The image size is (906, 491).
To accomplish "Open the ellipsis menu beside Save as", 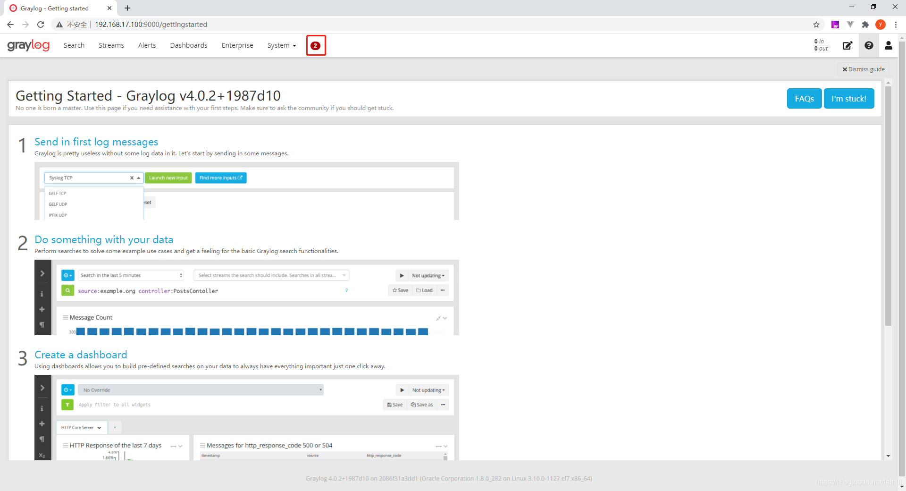I will tap(443, 405).
